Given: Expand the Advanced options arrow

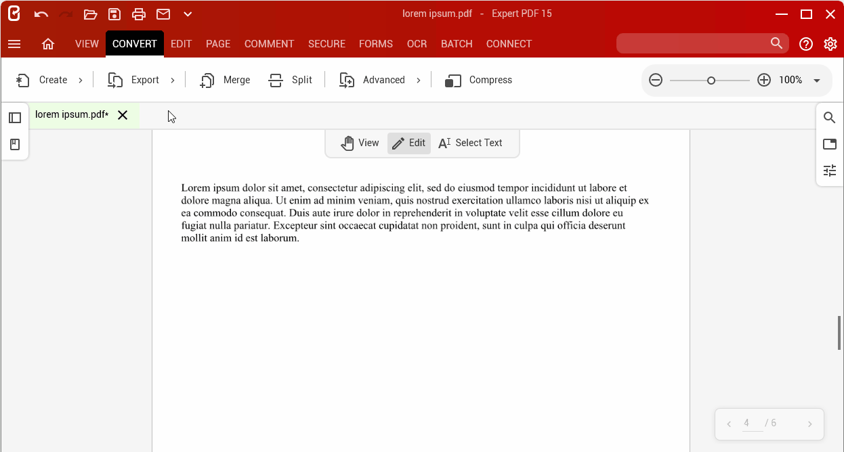Looking at the screenshot, I should click(419, 80).
